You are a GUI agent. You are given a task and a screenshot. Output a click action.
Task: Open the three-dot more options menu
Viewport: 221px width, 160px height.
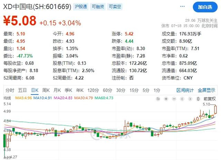[182, 6]
